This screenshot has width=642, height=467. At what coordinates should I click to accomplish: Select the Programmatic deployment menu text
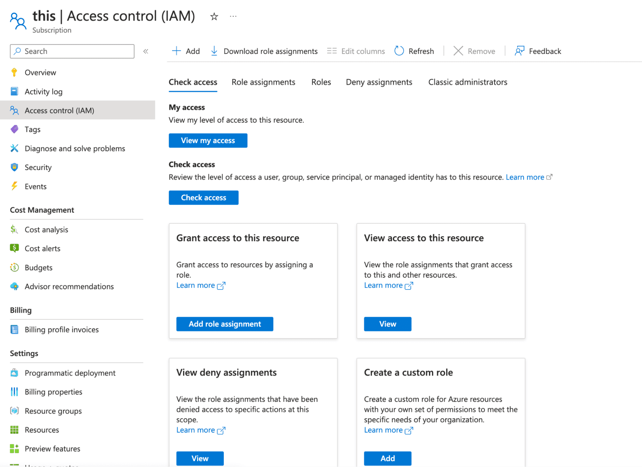(70, 373)
